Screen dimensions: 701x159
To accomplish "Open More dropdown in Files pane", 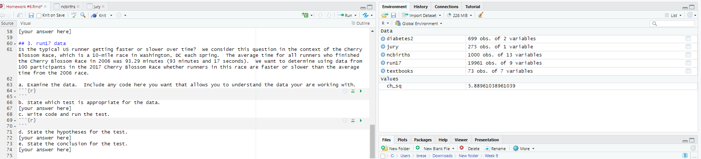I will (524, 148).
